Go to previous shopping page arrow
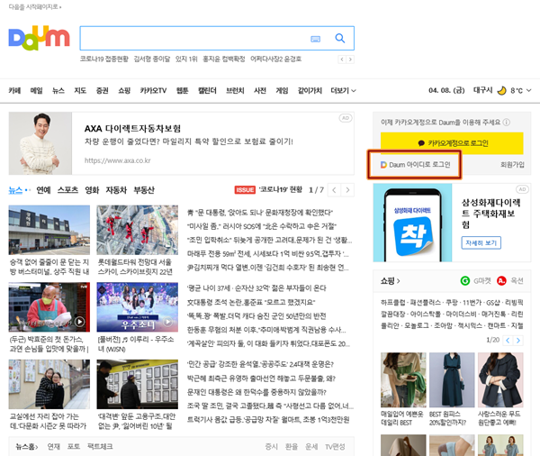The height and width of the screenshot is (456, 540). [x=508, y=341]
